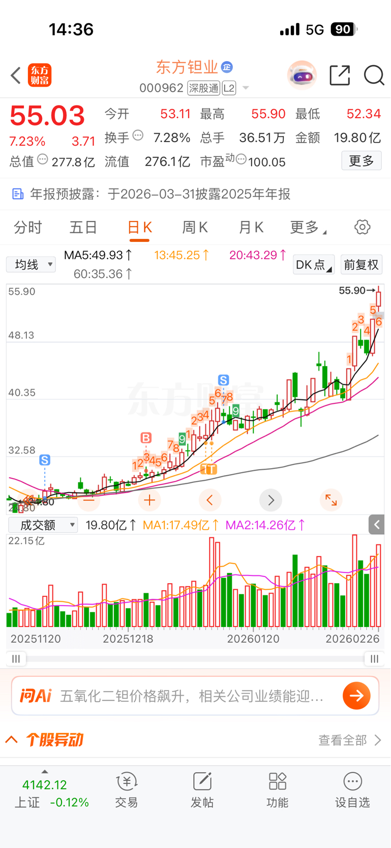Switch to the 分时 tab
The width and height of the screenshot is (391, 848).
tap(28, 227)
